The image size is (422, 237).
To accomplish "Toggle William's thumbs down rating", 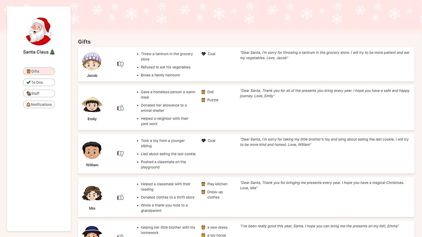I will (120, 153).
